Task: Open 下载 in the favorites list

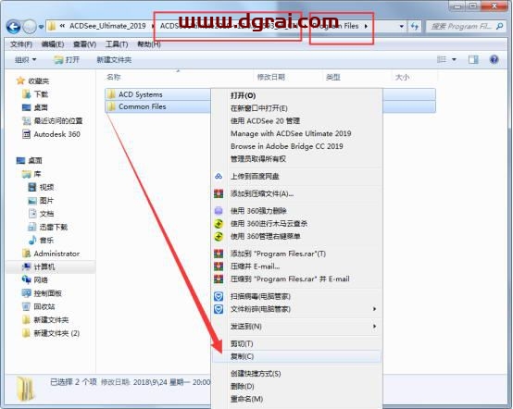Action: click(x=41, y=94)
